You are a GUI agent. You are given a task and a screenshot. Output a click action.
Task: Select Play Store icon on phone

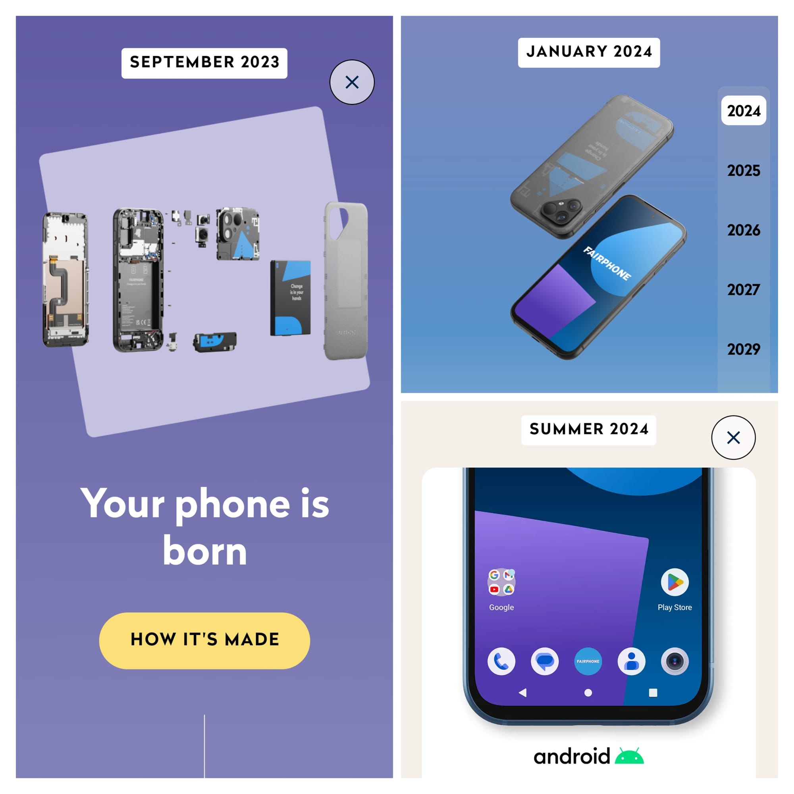tap(675, 582)
